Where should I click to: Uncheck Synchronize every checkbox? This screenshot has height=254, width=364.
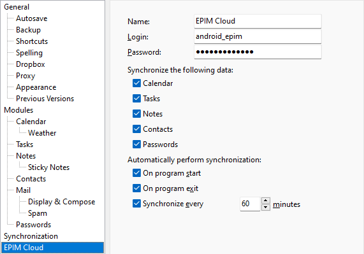(x=136, y=204)
